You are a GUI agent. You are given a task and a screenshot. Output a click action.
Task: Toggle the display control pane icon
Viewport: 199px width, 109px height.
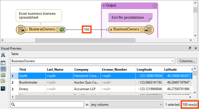pos(3,63)
